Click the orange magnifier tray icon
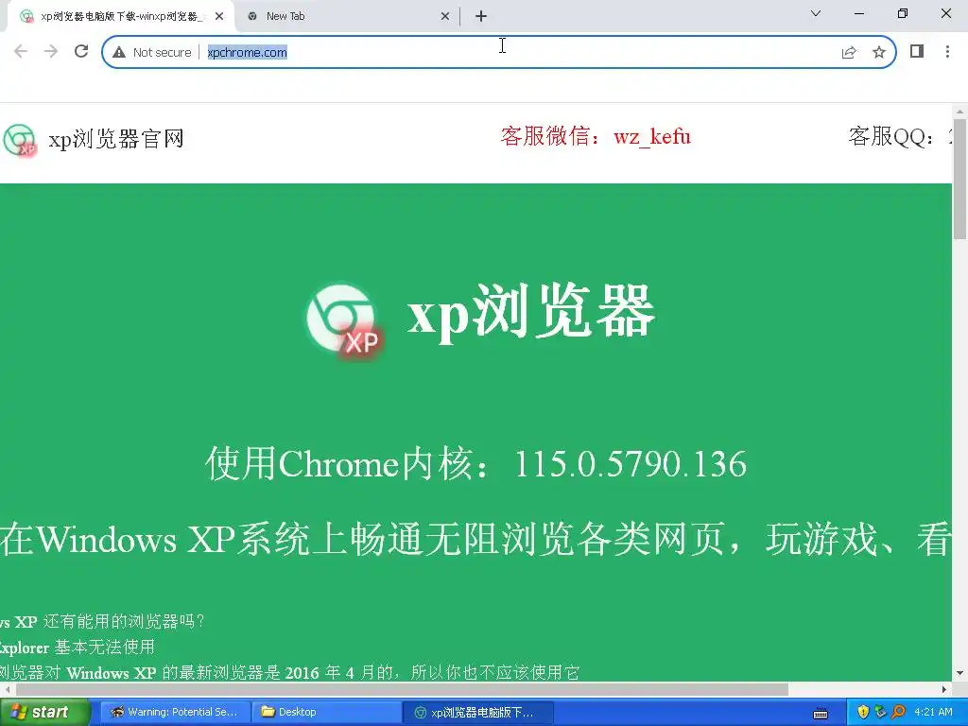This screenshot has height=726, width=968. tap(898, 713)
